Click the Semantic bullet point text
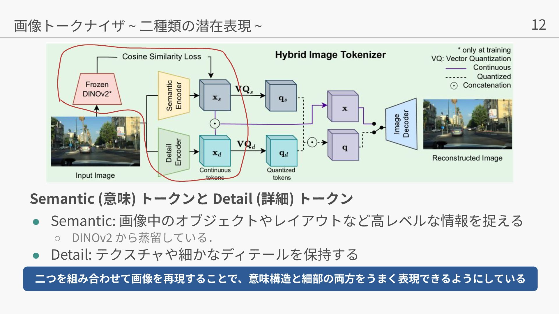The image size is (559, 314). tap(287, 221)
